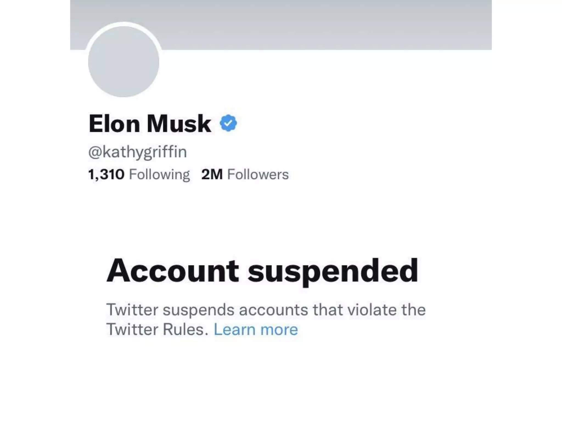Open the "Learn more" link
Screen dimensions: 562x421
(255, 329)
